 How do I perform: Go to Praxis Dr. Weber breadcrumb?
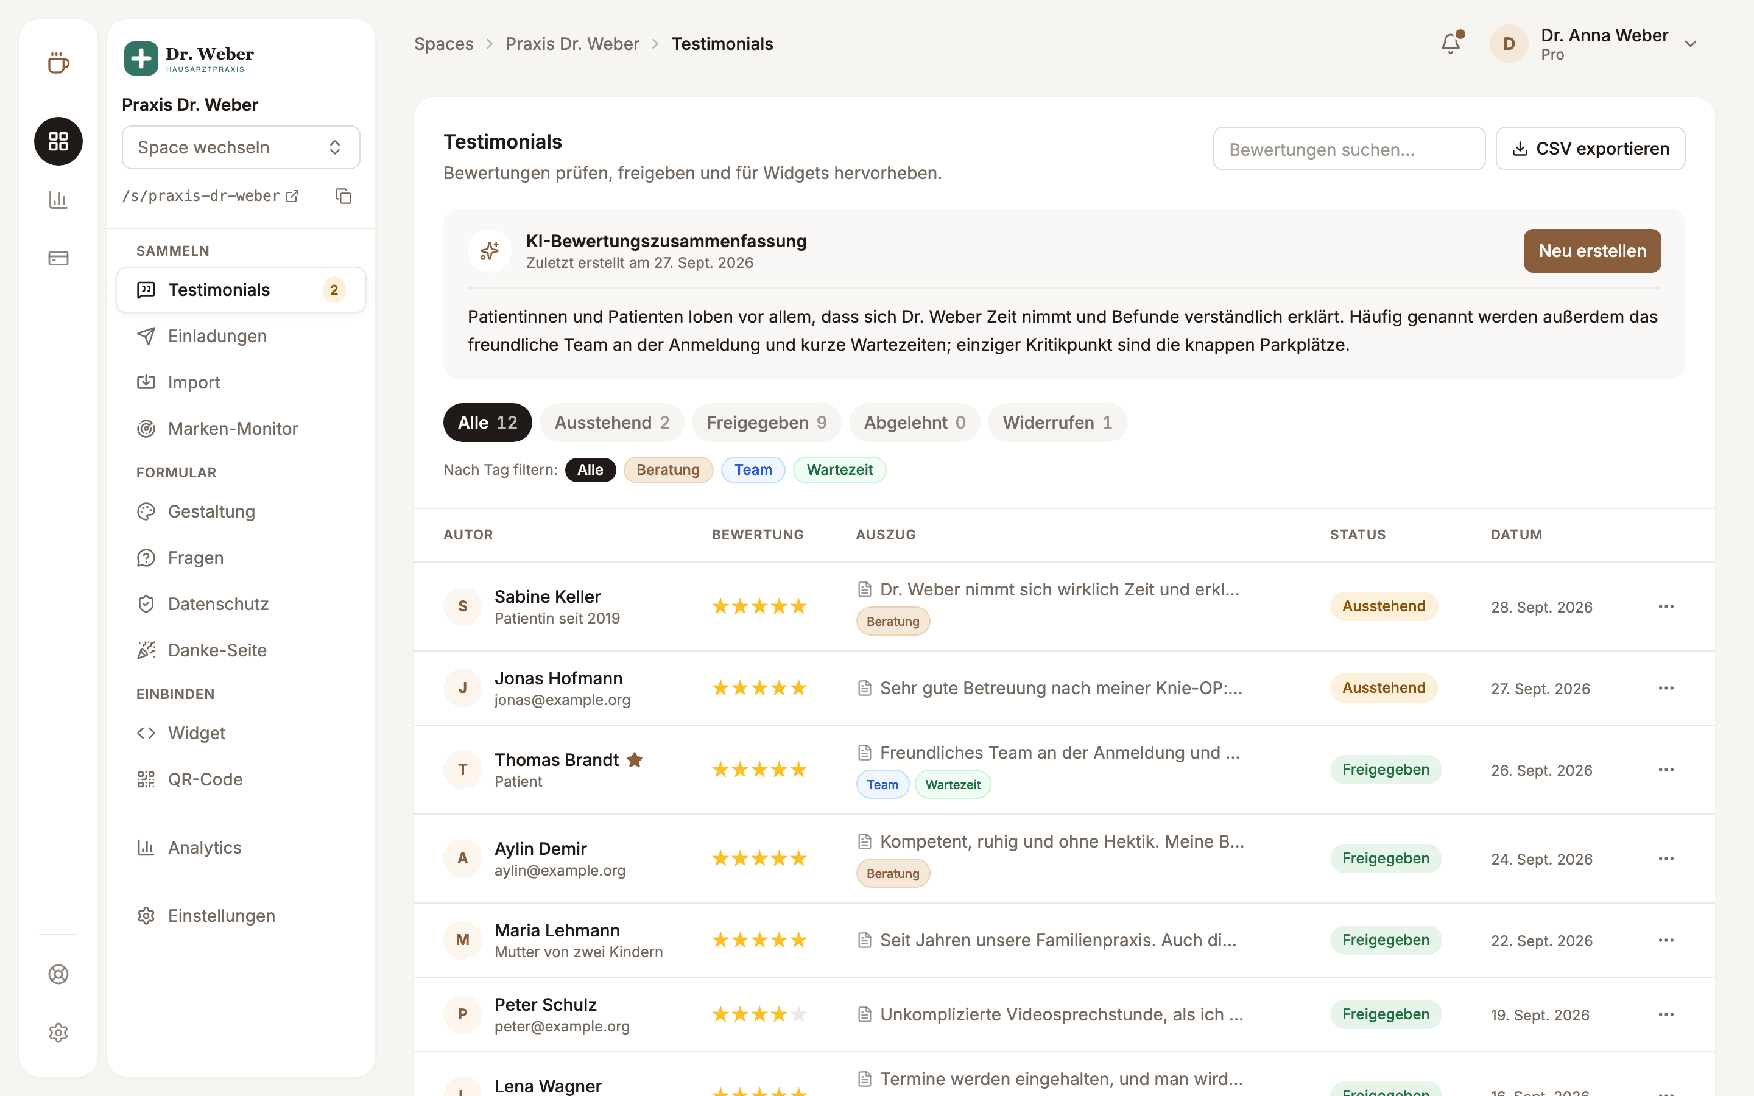[572, 43]
